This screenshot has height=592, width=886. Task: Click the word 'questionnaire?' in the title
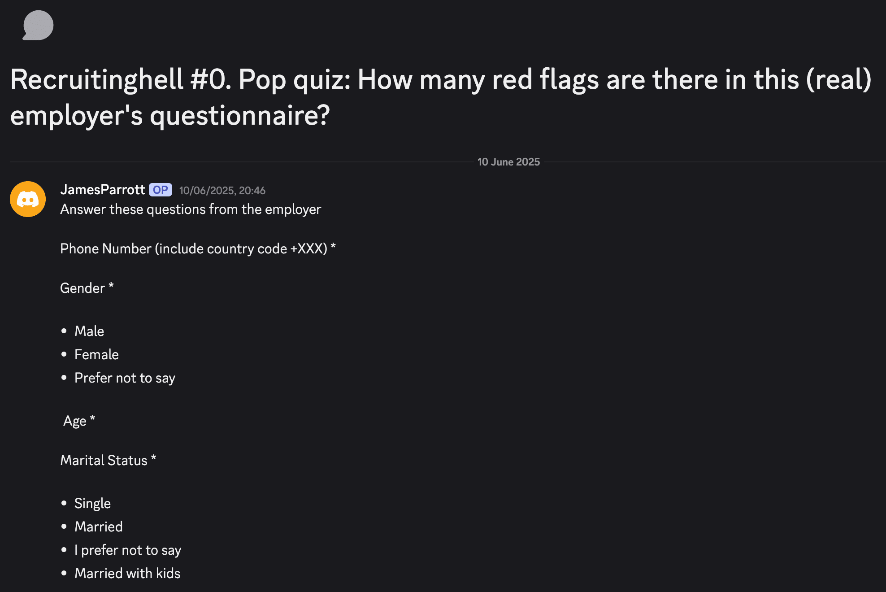240,116
